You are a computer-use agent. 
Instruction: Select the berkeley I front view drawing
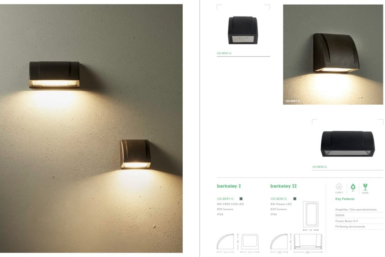pos(250,242)
